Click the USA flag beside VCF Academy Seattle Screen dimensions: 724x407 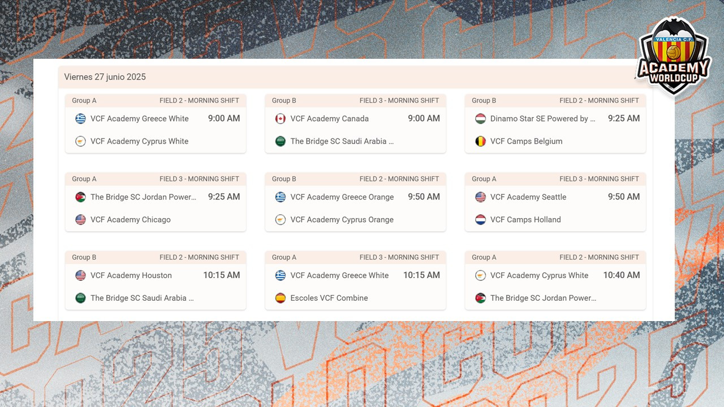click(x=480, y=197)
